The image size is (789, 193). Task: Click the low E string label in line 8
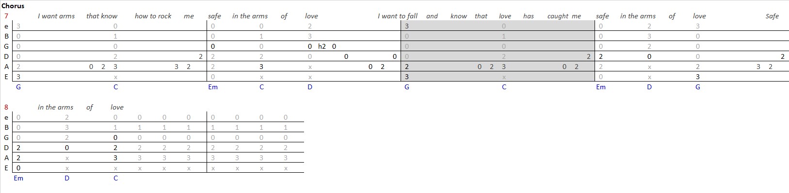(x=6, y=168)
